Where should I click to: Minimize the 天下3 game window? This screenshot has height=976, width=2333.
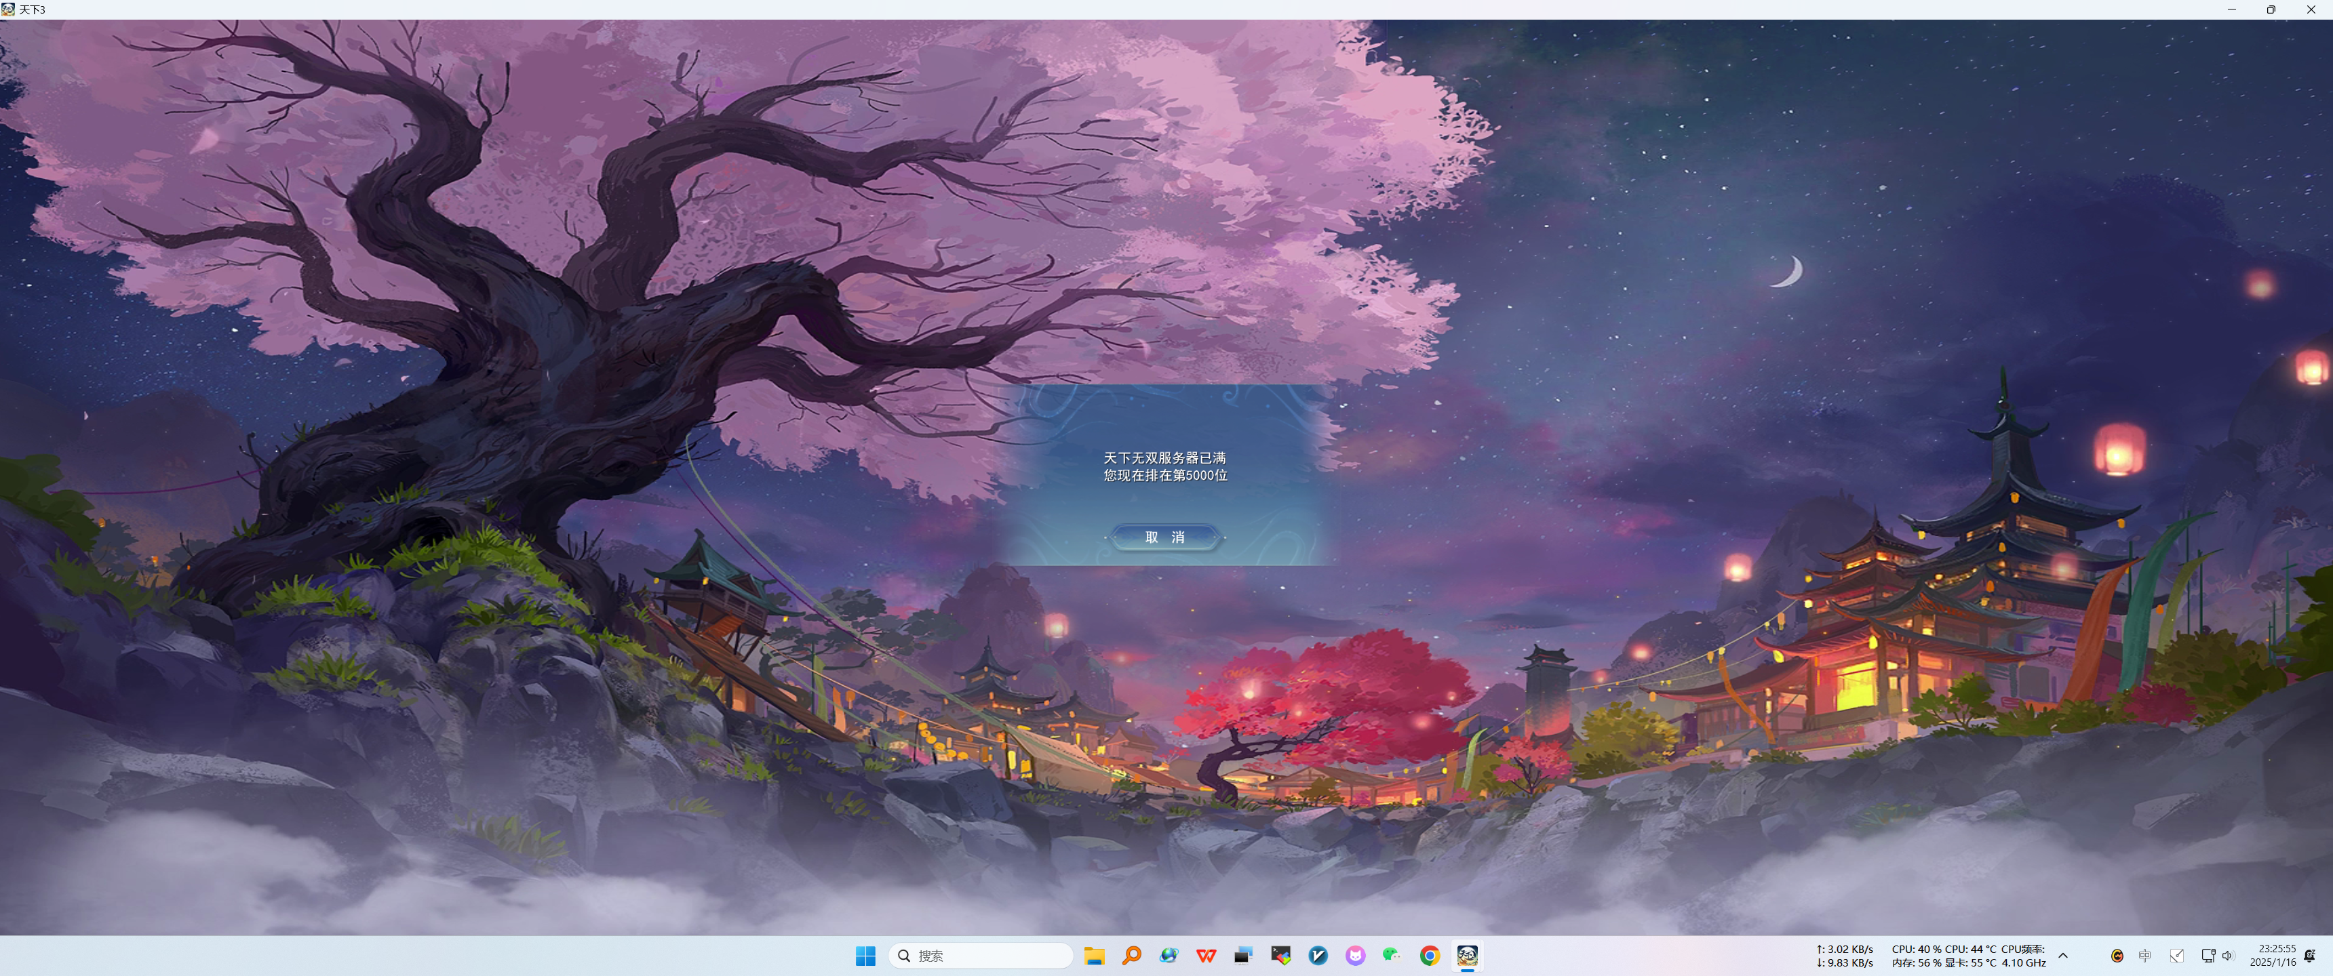pos(2231,9)
